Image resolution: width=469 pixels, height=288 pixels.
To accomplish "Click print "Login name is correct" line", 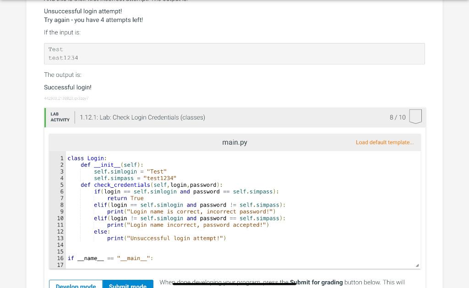I will pyautogui.click(x=191, y=212).
